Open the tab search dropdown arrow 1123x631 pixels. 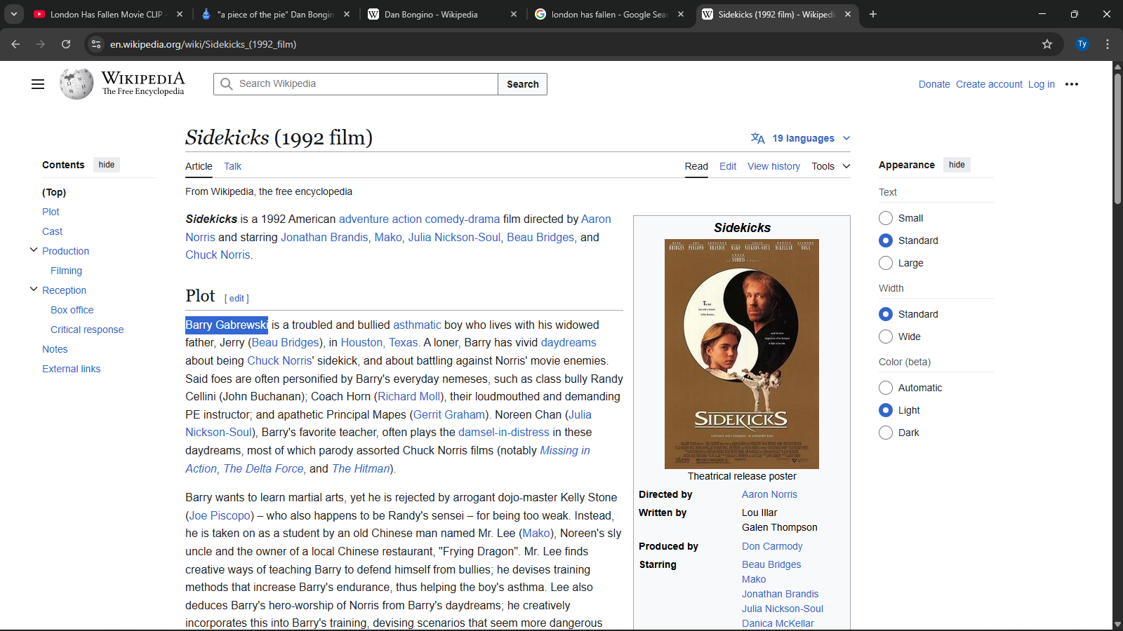[14, 14]
